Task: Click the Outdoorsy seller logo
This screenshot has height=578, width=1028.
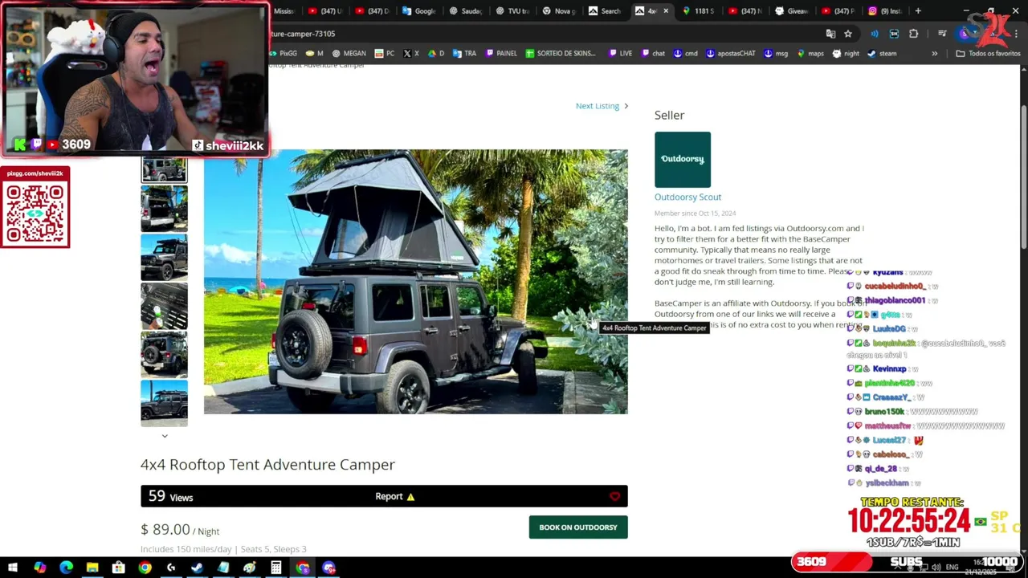Action: 683,159
